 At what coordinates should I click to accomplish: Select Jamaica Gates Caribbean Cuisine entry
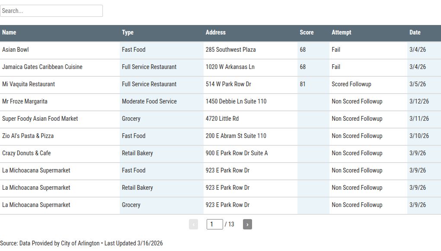pyautogui.click(x=42, y=67)
